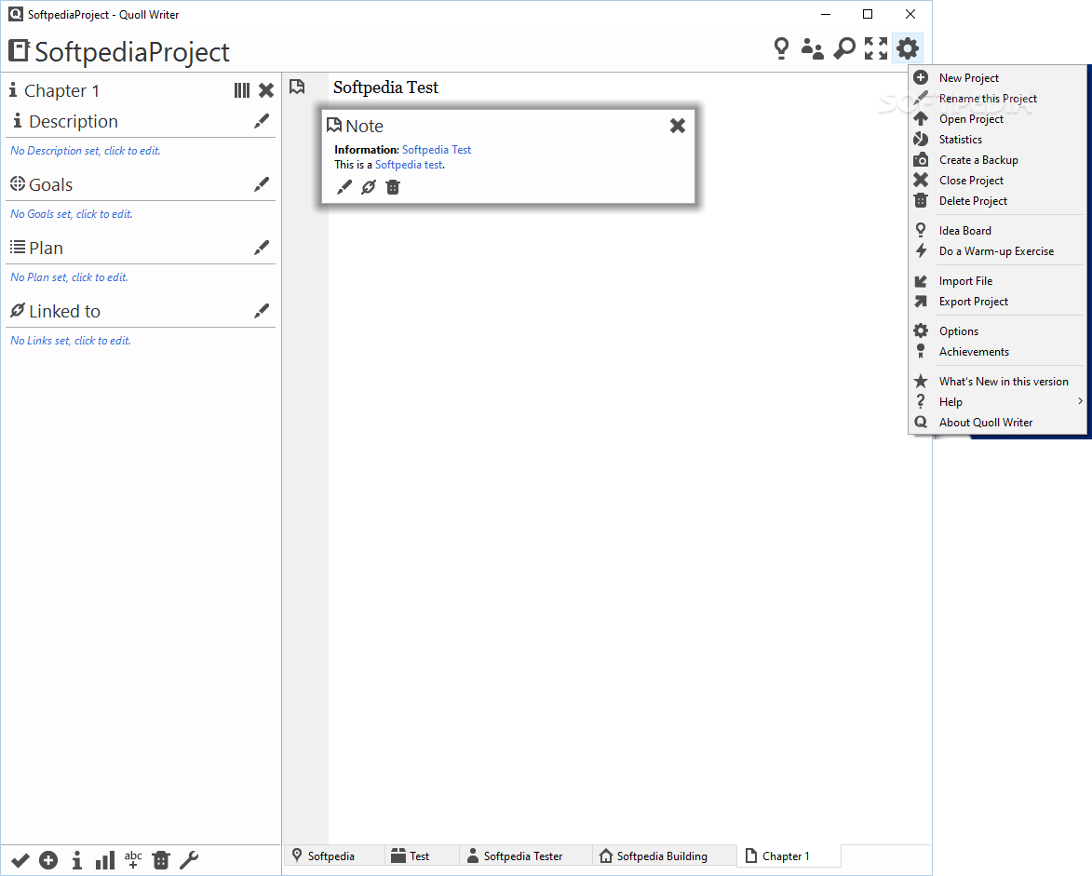Switch to the Softpedia Tester character tab
Viewport: 1092px width, 876px height.
coord(526,856)
